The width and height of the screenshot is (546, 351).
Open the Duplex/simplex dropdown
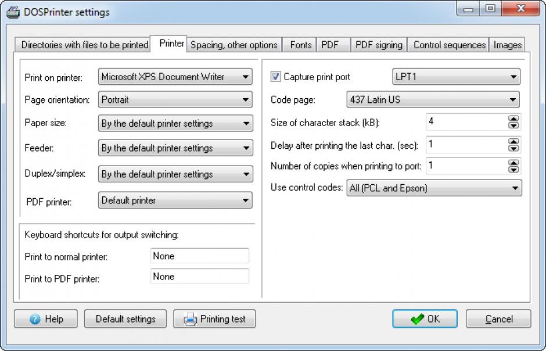[x=175, y=174]
